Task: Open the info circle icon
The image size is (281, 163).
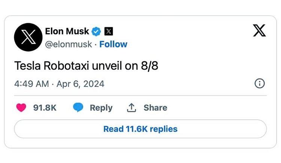Action: [x=260, y=84]
